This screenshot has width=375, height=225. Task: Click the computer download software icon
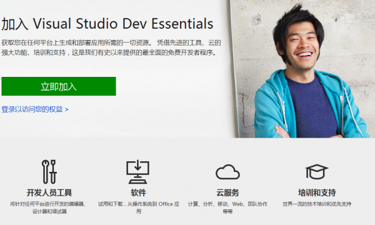click(x=137, y=172)
